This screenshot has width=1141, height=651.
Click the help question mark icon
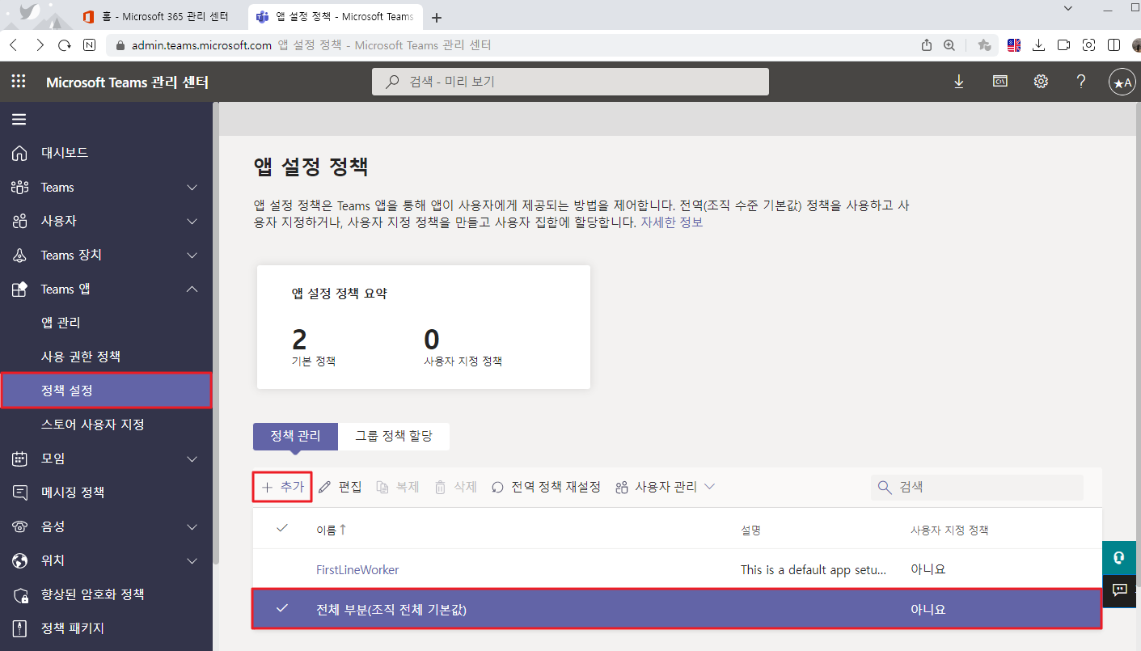(x=1081, y=82)
